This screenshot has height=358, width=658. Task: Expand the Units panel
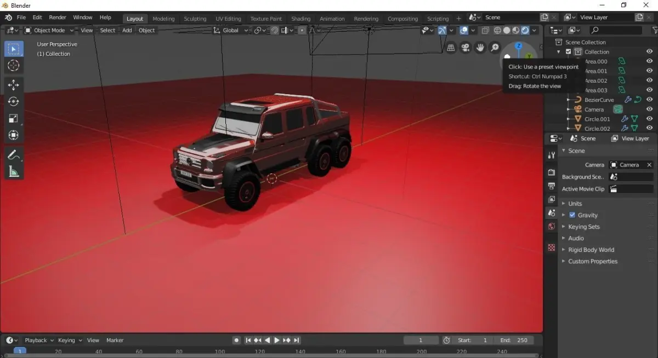(x=574, y=204)
